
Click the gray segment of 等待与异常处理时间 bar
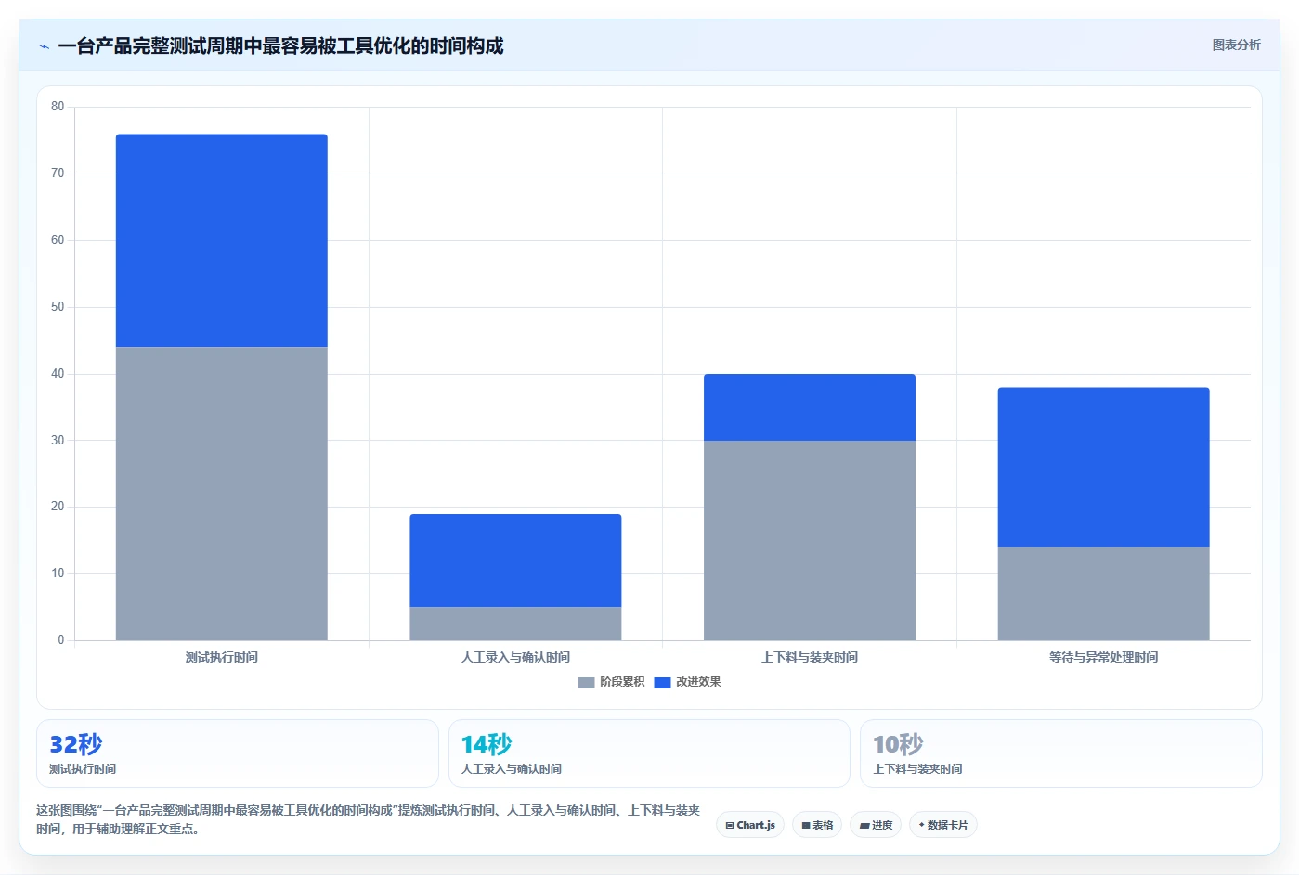coord(1104,594)
